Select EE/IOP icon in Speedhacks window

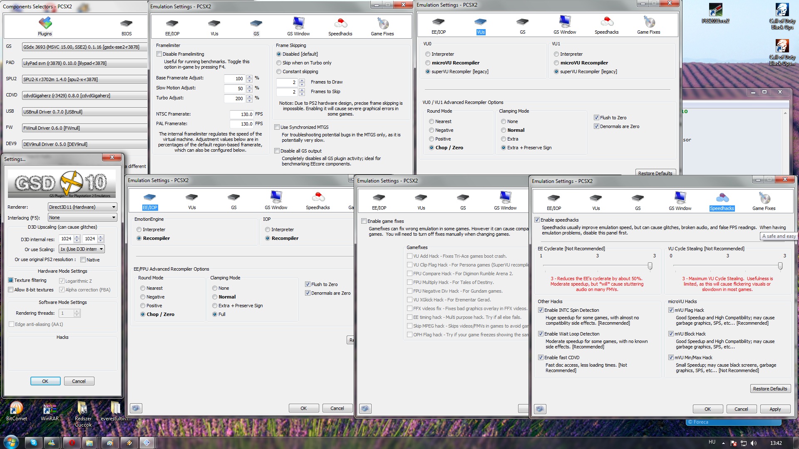point(554,202)
